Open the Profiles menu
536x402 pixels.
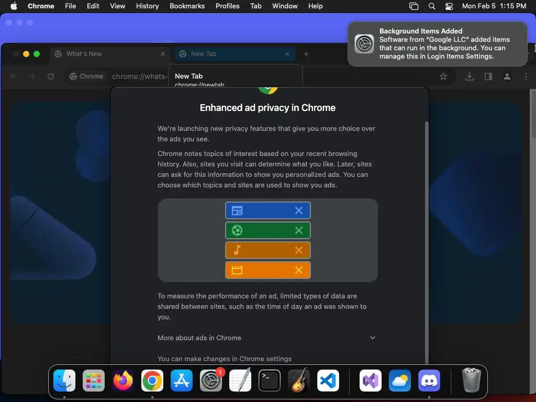[227, 6]
